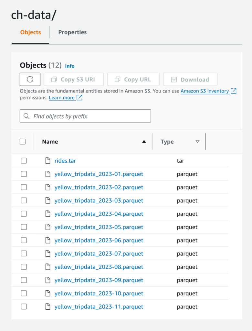
Task: Click the file icon beside yellow_tripdata_2023-08.parquet
Action: pyautogui.click(x=48, y=267)
